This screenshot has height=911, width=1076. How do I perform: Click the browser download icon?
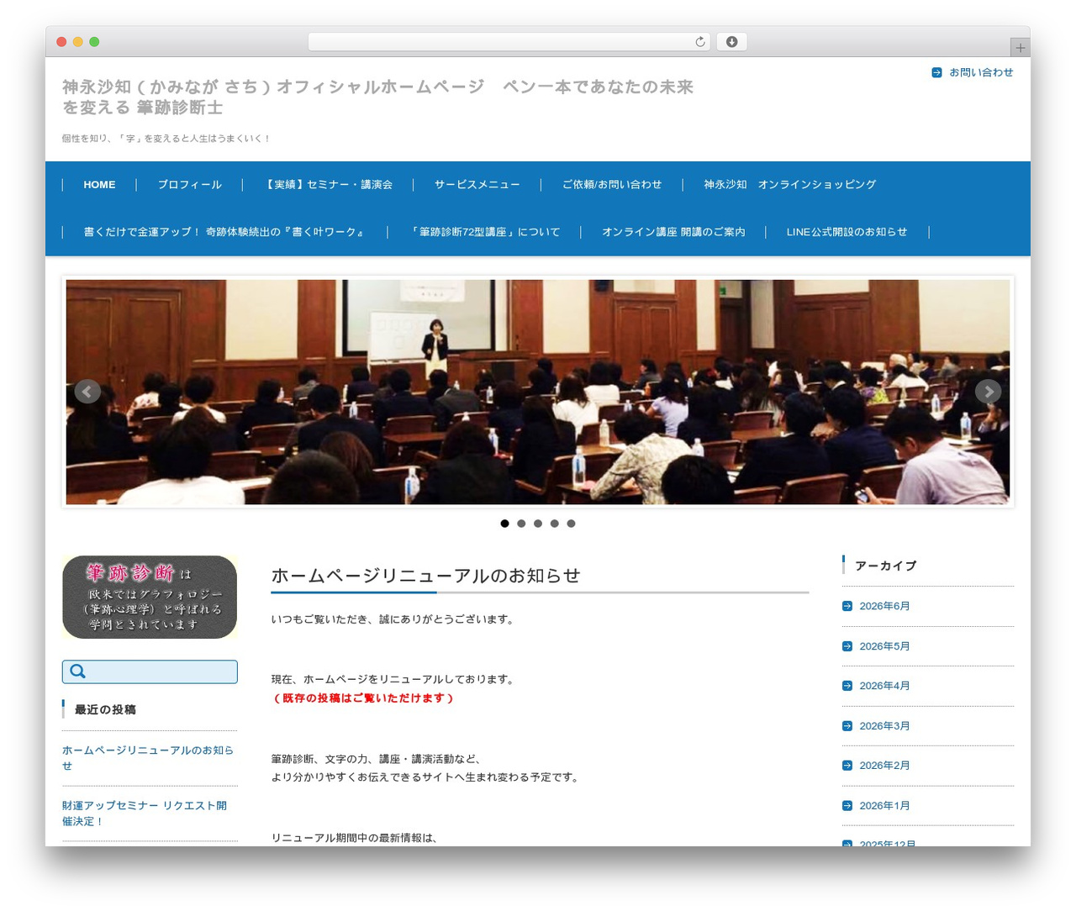pos(731,42)
